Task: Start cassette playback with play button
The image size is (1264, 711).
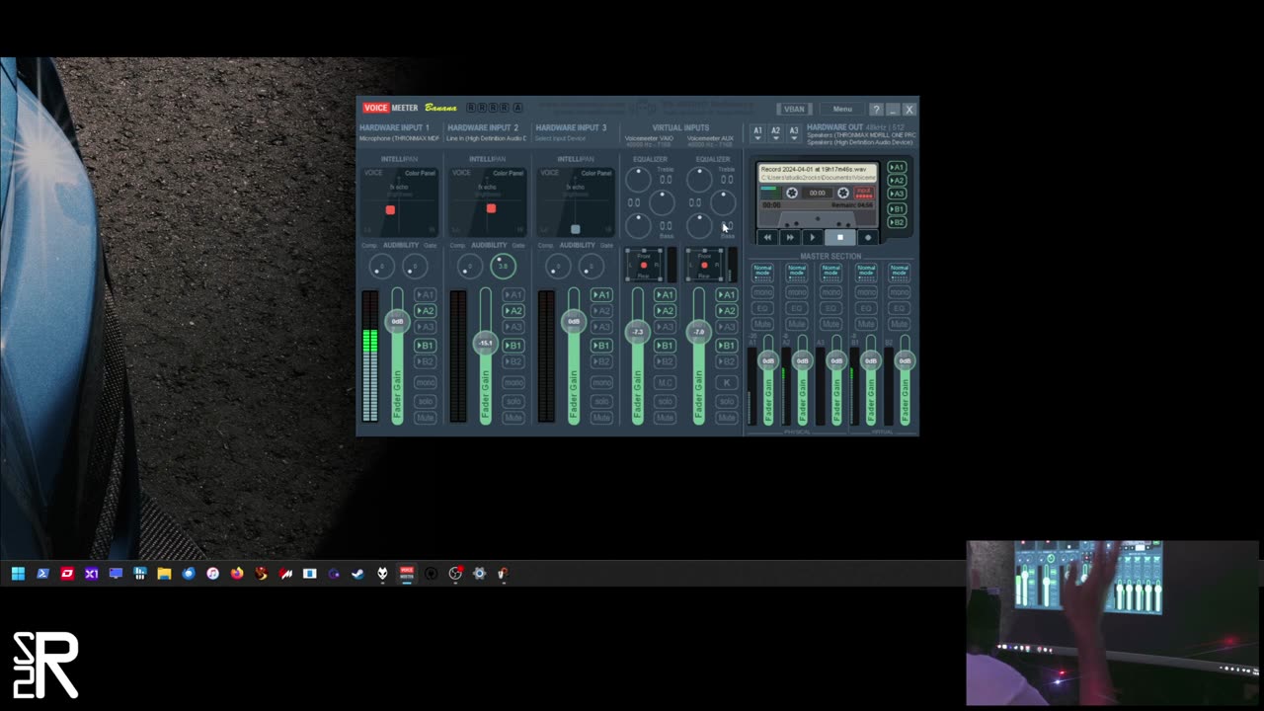Action: pyautogui.click(x=812, y=237)
